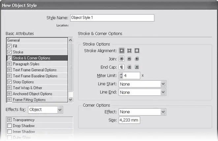Select General in Basic Attributes list

coord(36,40)
